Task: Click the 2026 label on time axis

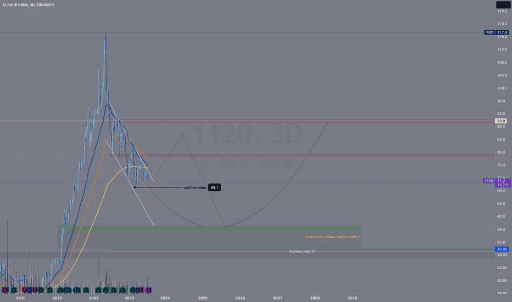Action: click(x=240, y=298)
